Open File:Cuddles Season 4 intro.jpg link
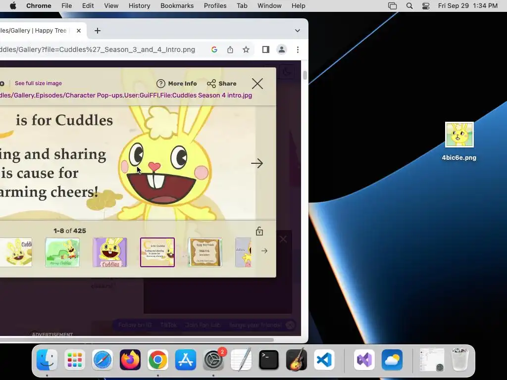 pos(206,95)
